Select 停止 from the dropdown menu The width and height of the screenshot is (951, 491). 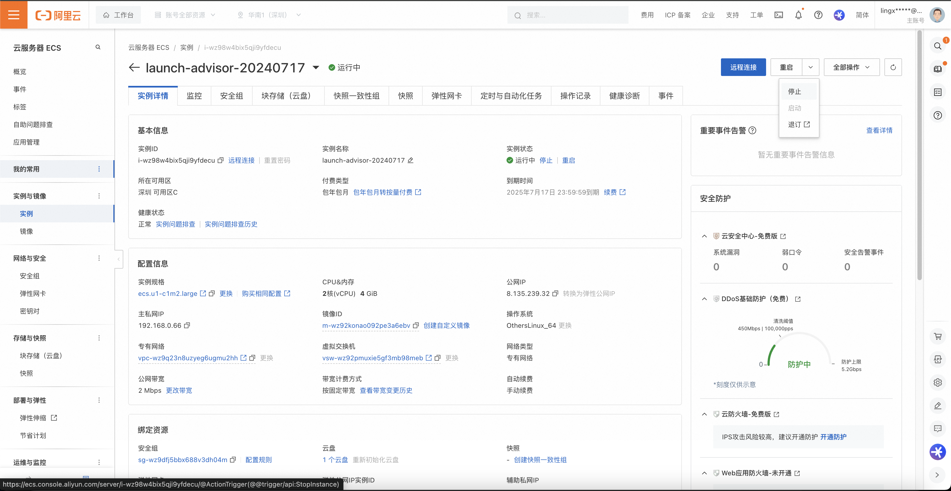[x=799, y=92]
